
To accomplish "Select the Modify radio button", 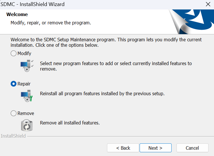I will coord(14,53).
